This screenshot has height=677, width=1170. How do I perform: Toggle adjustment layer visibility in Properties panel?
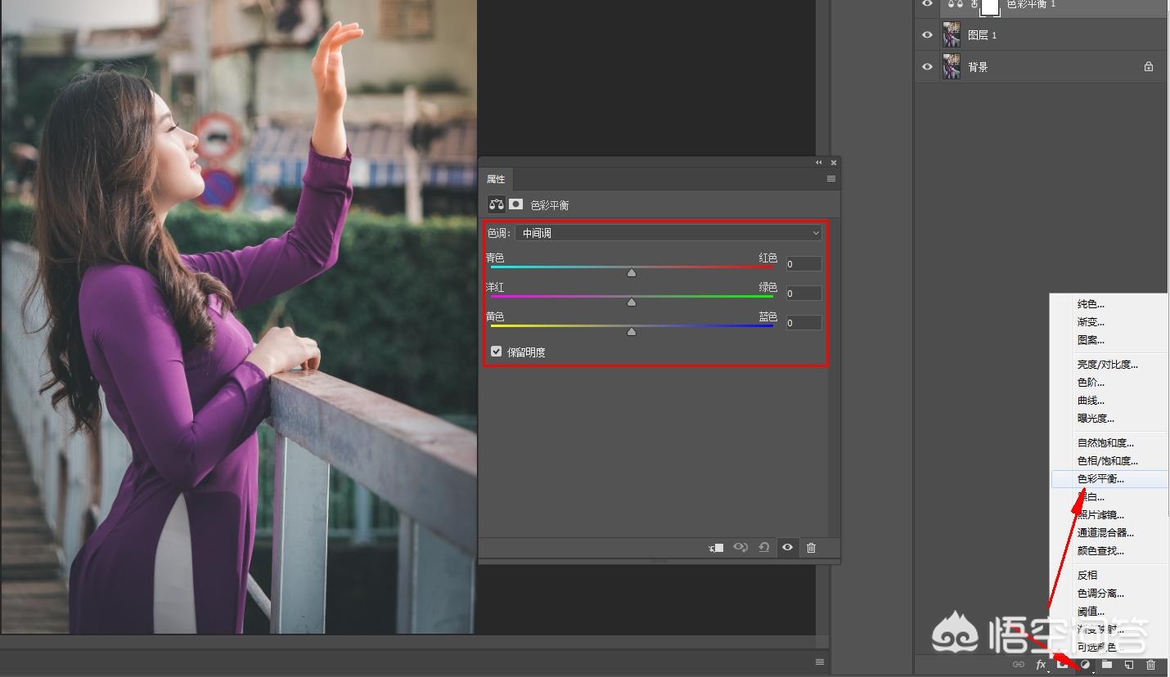[x=787, y=548]
